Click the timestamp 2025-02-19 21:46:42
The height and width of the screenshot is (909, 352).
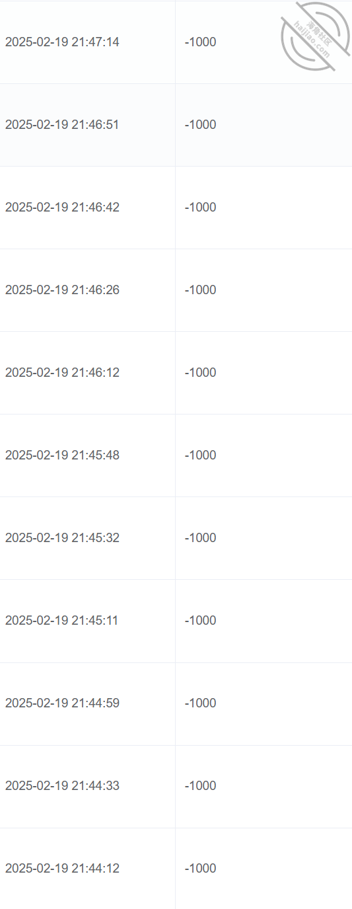point(62,208)
